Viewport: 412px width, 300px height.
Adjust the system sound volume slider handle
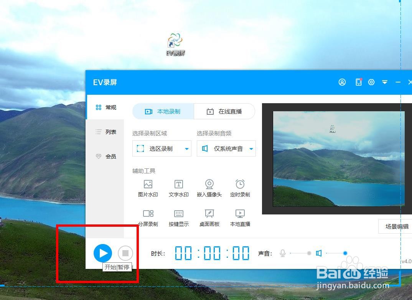(345, 253)
